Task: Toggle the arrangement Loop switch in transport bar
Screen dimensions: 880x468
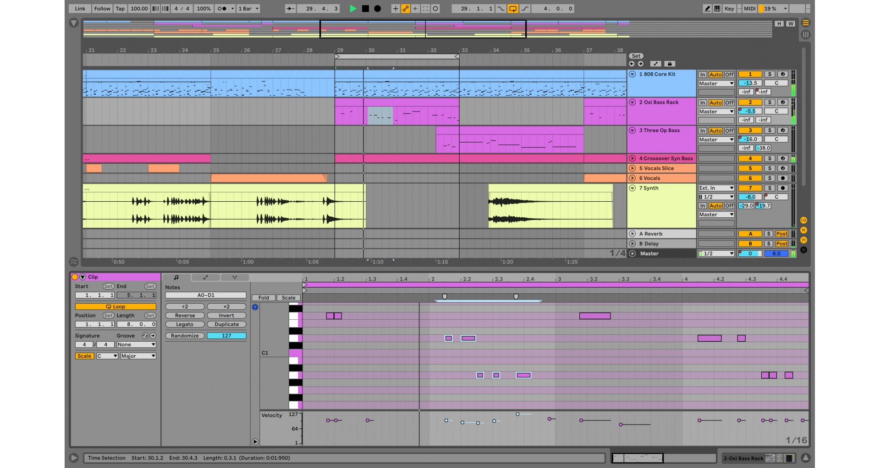Action: click(513, 9)
